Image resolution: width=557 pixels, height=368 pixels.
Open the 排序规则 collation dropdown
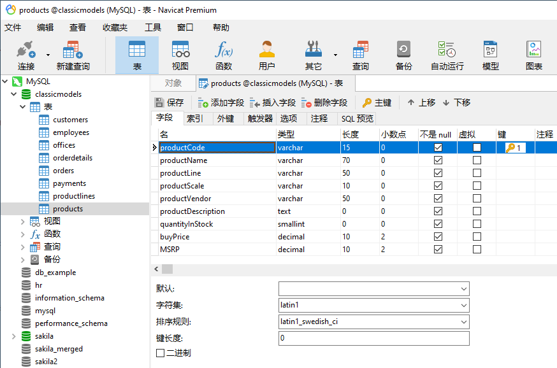click(463, 322)
